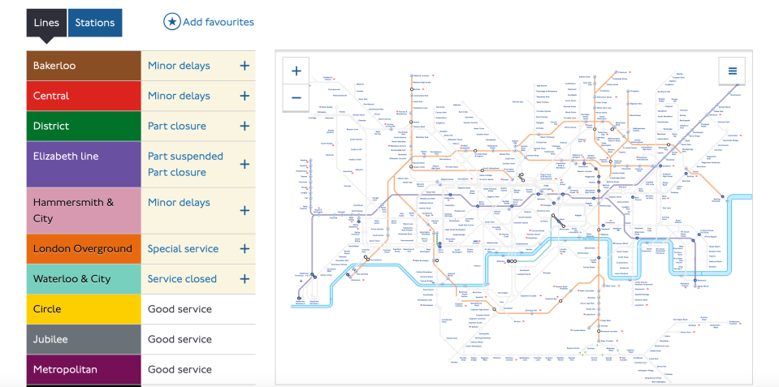Viewport: 779px width, 387px height.
Task: Click the Add favourites link
Action: click(x=218, y=22)
